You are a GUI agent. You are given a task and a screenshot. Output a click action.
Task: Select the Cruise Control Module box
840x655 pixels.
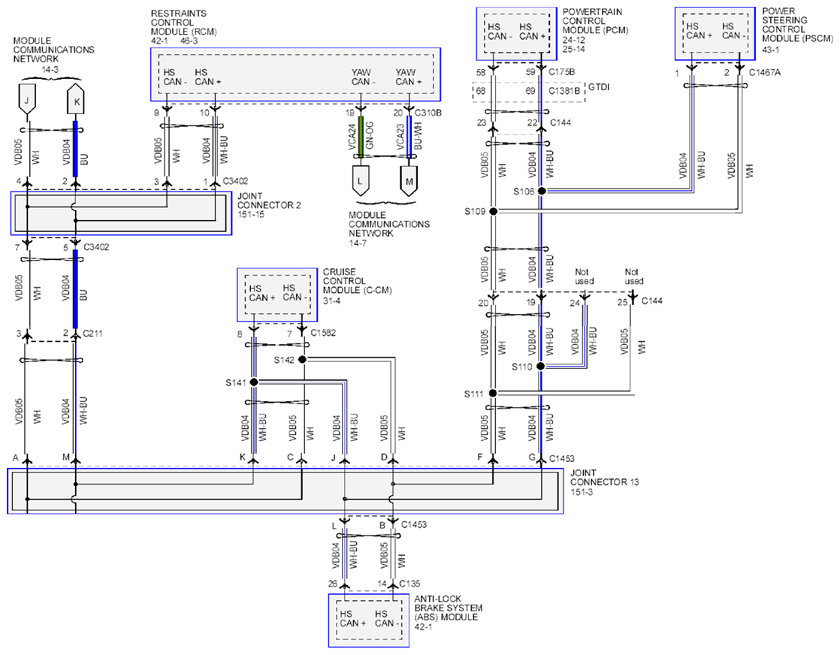[277, 295]
